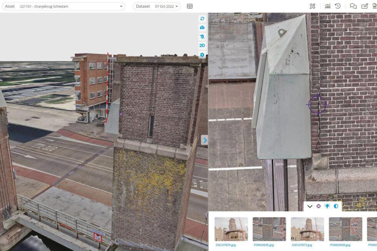Toggle the crosshair target marker
The image size is (377, 251).
[x=319, y=206]
